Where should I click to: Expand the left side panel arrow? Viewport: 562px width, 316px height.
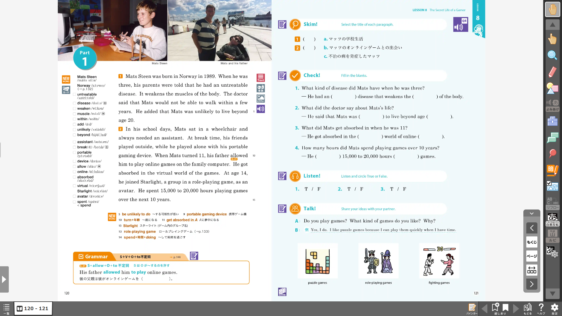(4, 279)
